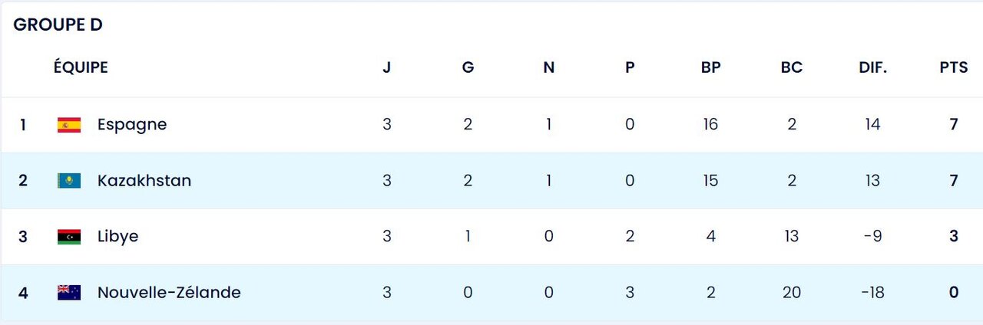Select the Nouvelle-Zélande team name

click(x=169, y=293)
